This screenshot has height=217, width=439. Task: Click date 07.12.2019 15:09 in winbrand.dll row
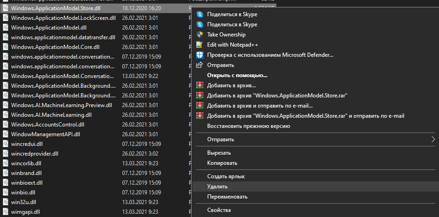click(142, 173)
